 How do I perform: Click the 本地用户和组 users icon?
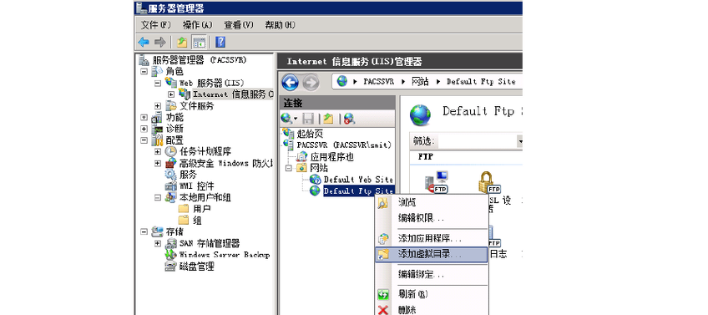click(x=170, y=197)
